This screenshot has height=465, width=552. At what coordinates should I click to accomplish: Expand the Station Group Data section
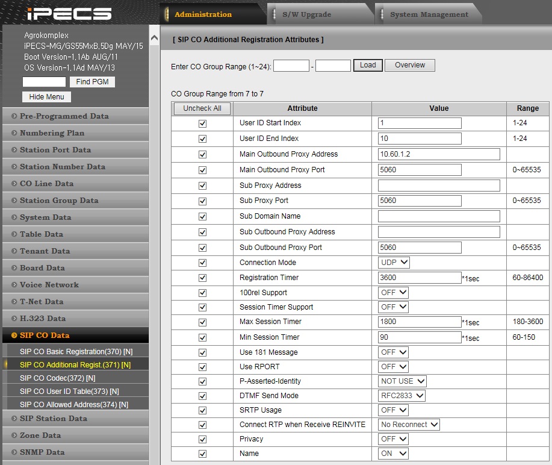[x=59, y=201]
